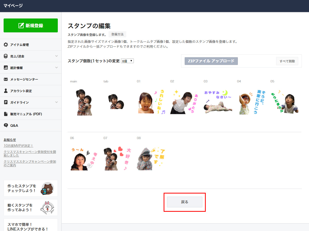The height and width of the screenshot is (231, 309).
Task: Click the gear icon for アイテム管理
Action: click(6, 45)
